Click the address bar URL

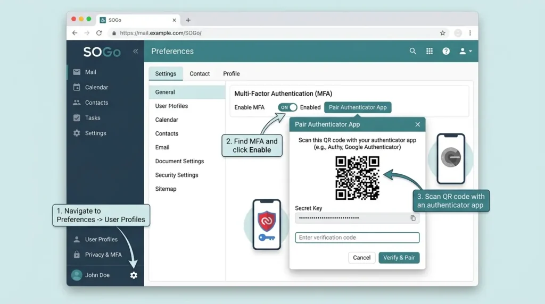[x=161, y=33]
